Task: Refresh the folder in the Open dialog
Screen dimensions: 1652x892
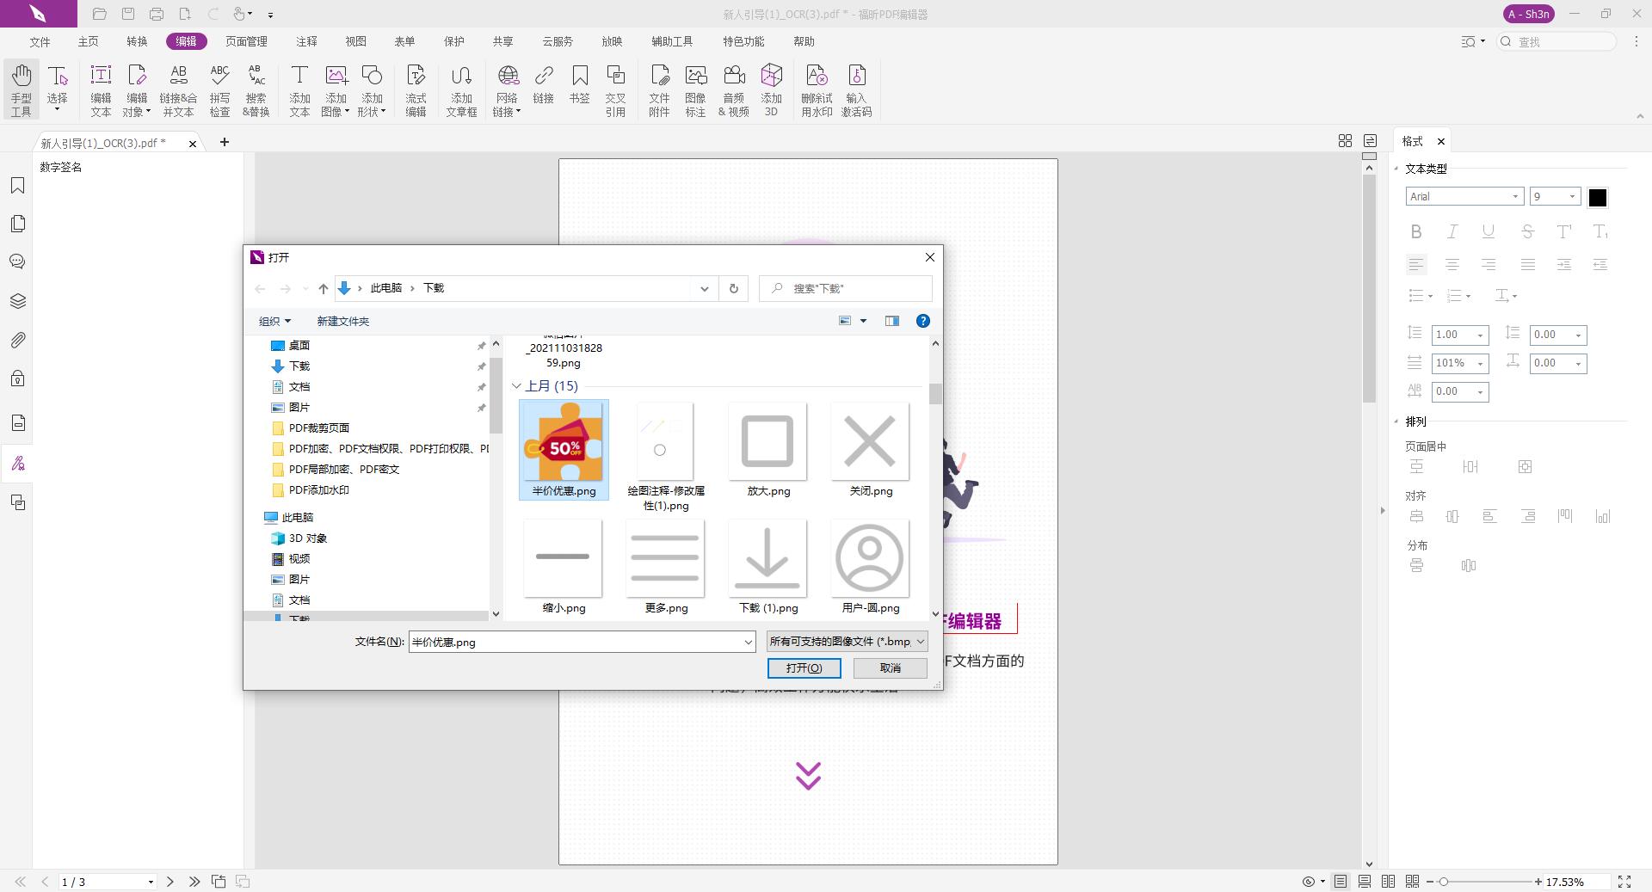Action: click(x=733, y=288)
